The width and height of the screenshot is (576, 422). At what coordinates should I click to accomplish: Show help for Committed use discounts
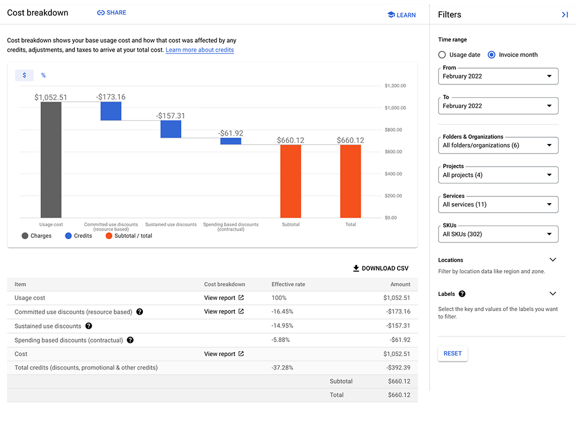[x=140, y=312]
